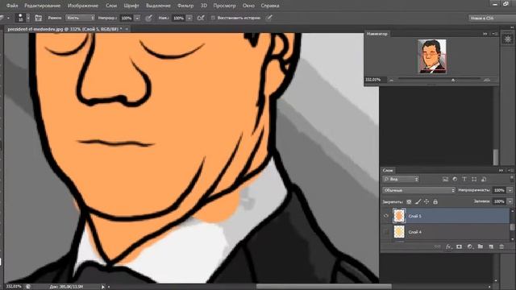Open the Окно menu
The image size is (516, 290).
[x=248, y=6]
